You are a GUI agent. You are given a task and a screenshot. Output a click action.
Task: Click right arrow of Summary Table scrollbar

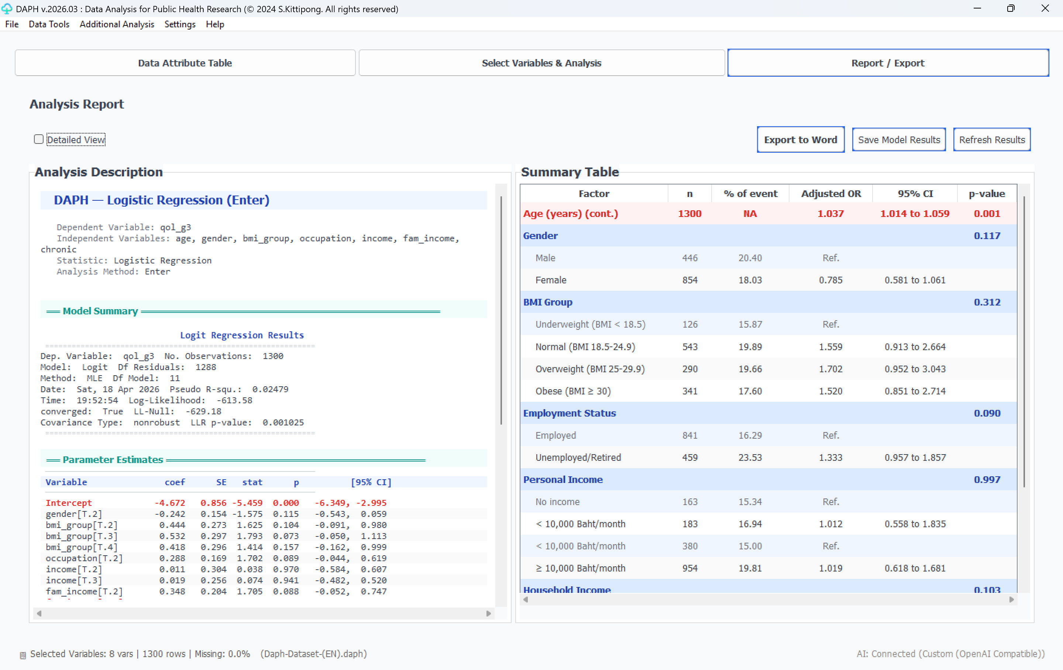(1011, 599)
